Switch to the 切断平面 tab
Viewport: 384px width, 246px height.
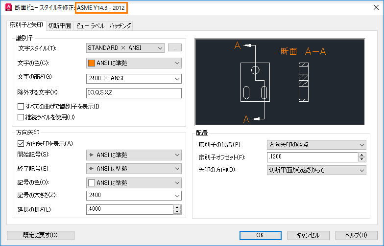60,25
